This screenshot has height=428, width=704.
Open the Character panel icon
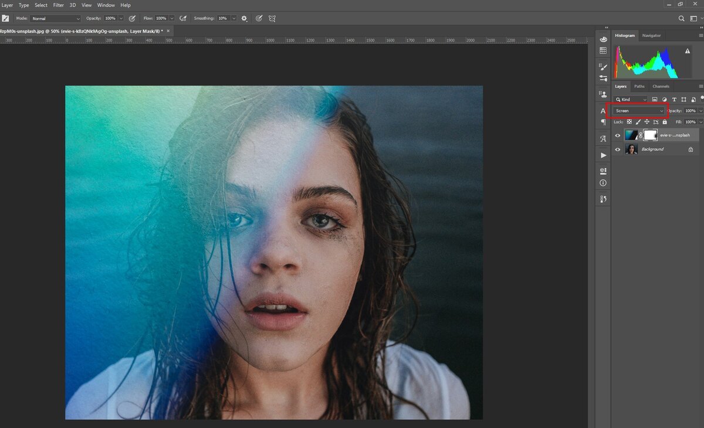coord(603,111)
